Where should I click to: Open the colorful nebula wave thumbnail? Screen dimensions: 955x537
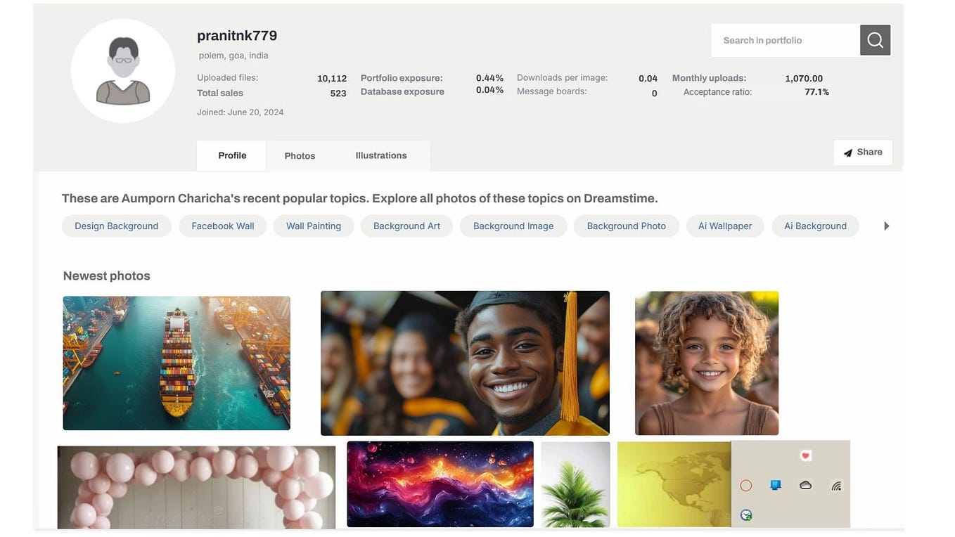[x=440, y=484]
